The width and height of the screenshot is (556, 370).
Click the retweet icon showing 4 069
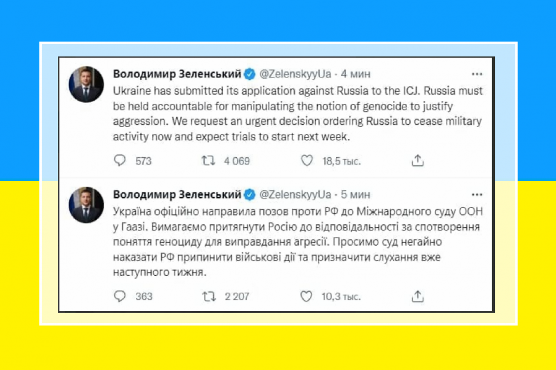click(x=209, y=160)
